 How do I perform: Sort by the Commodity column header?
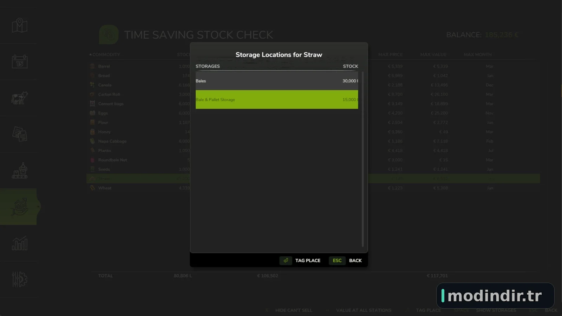(x=106, y=54)
